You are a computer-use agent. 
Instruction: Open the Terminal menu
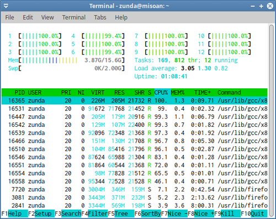pyautogui.click(x=74, y=17)
